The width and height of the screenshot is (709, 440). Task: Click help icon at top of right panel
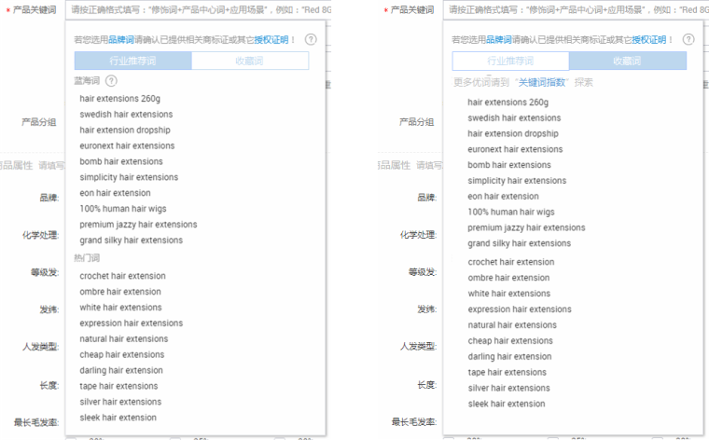688,40
